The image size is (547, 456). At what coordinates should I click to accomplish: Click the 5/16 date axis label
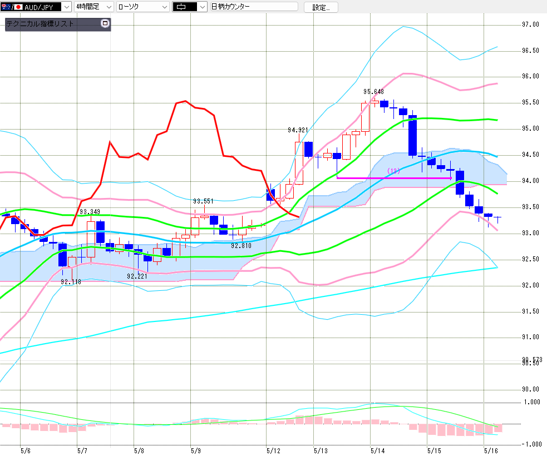click(x=491, y=451)
